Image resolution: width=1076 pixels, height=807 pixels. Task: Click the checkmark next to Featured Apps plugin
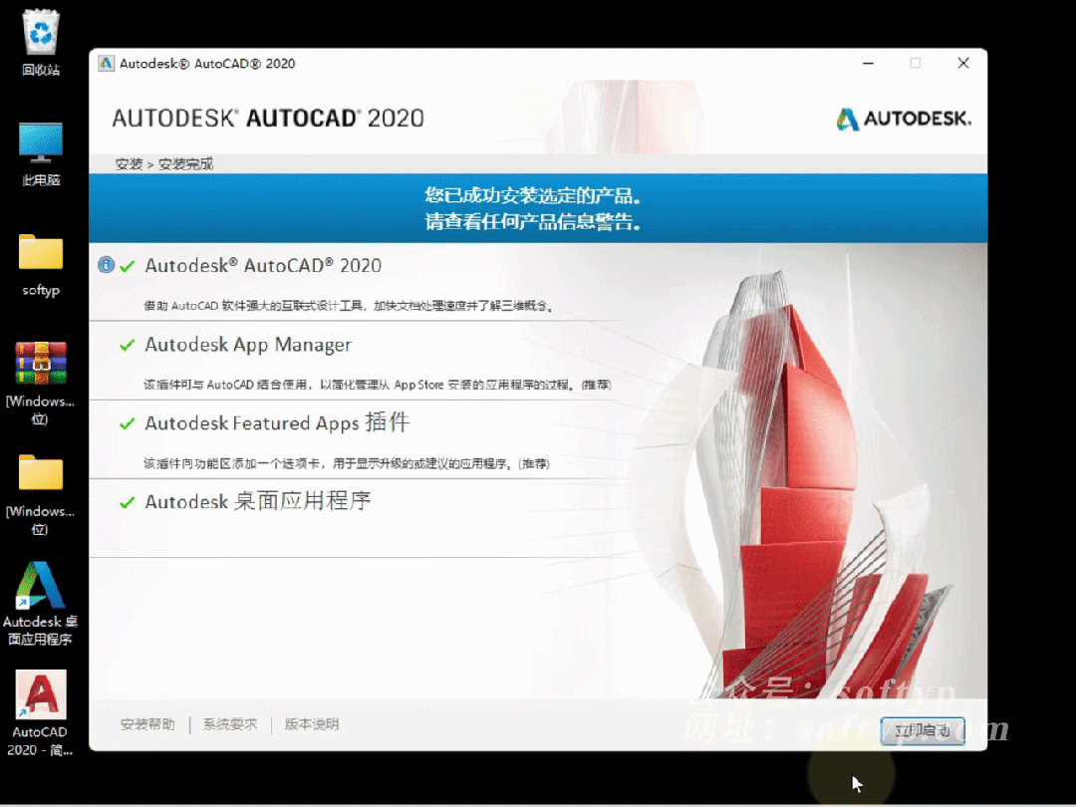(x=127, y=424)
